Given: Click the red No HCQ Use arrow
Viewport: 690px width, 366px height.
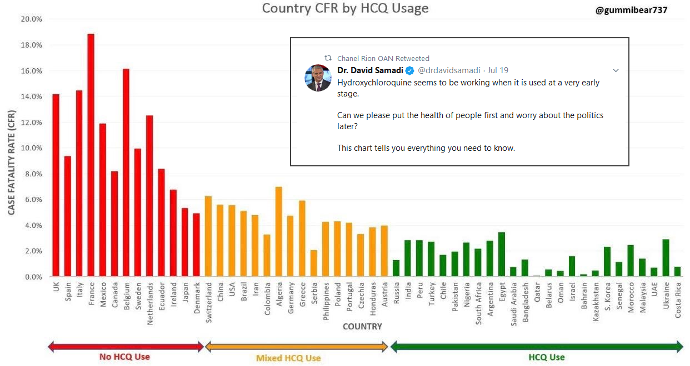Looking at the screenshot, I should (x=126, y=347).
